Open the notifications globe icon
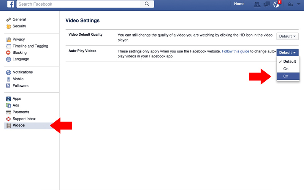The image size is (304, 190). [x=276, y=5]
